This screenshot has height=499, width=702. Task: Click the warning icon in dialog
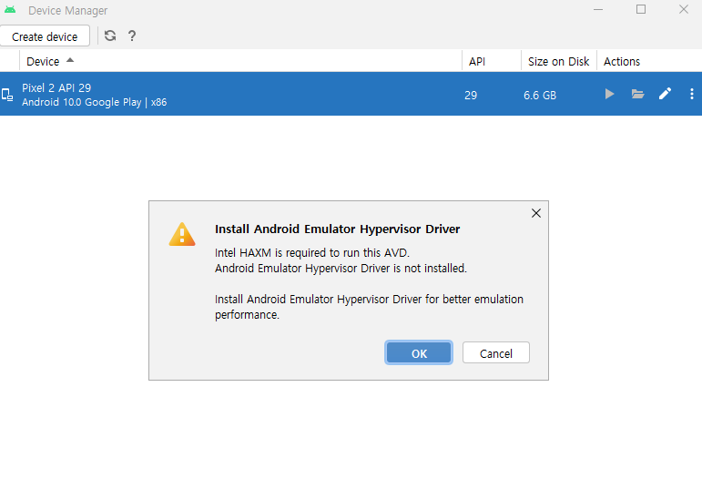(x=182, y=234)
